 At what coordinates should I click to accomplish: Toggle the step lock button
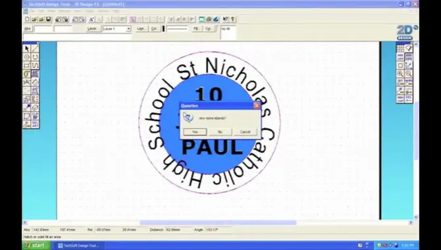tap(409, 57)
